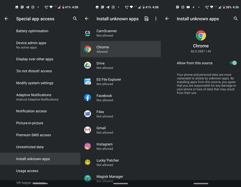
Task: Tap back arrow on middle Install unknown apps list
Action: (x=87, y=19)
